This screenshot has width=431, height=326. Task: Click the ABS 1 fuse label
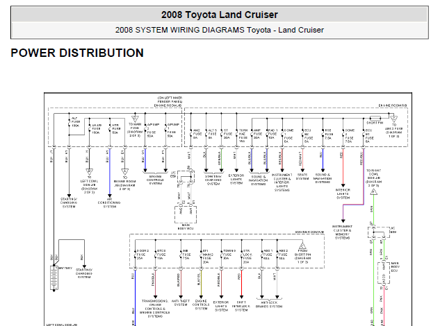point(268,255)
